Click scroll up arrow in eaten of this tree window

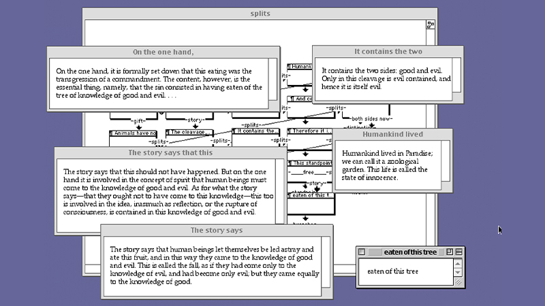pos(458,262)
